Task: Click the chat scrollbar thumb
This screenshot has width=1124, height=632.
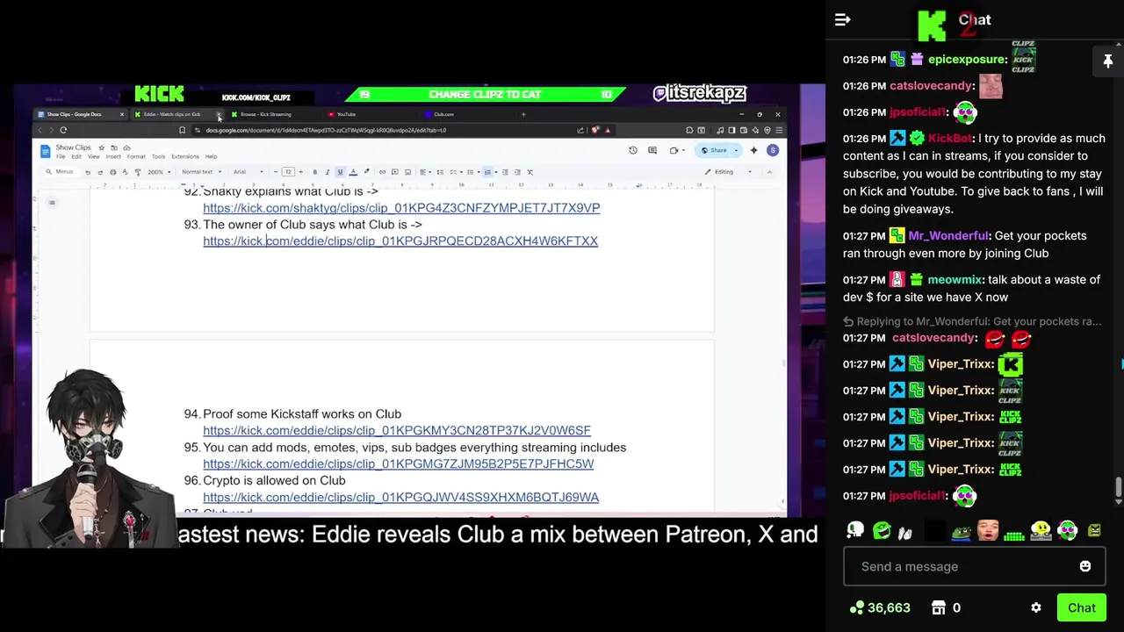Action: 1118,487
